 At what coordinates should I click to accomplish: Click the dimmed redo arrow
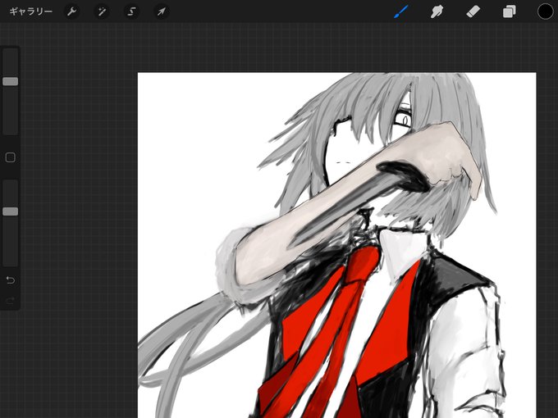(x=11, y=302)
